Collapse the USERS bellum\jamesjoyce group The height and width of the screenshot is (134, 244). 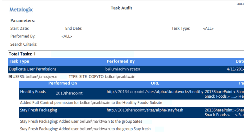coord(10,77)
